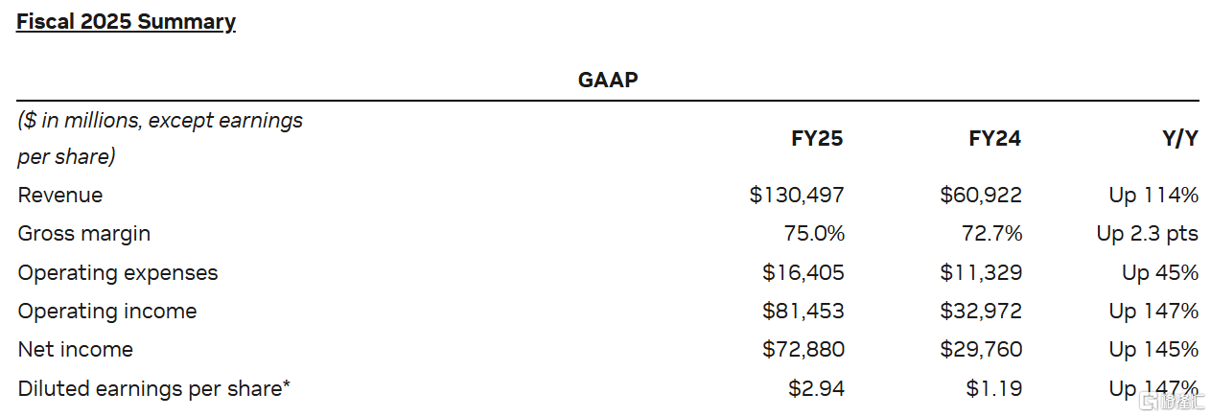This screenshot has width=1211, height=417.
Task: Click FY24 revenue value $60,922
Action: coord(981,196)
